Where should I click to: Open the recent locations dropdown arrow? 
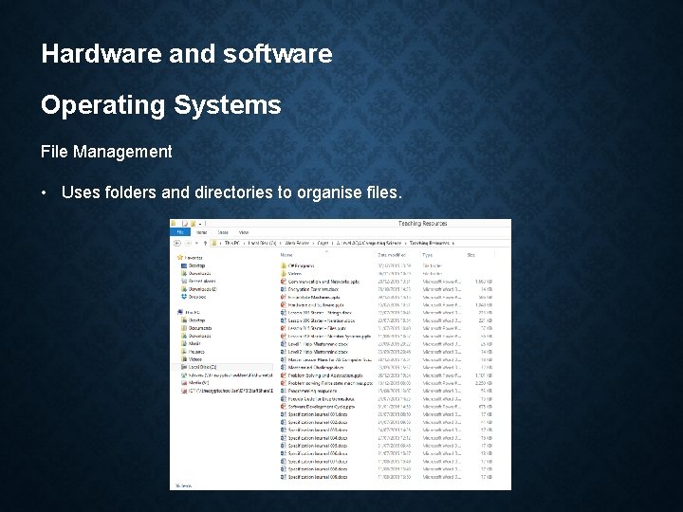(197, 244)
